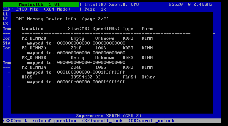Select (SP)scroll_lock in bottom bar
This screenshot has height=126, width=228.
pyautogui.click(x=102, y=121)
